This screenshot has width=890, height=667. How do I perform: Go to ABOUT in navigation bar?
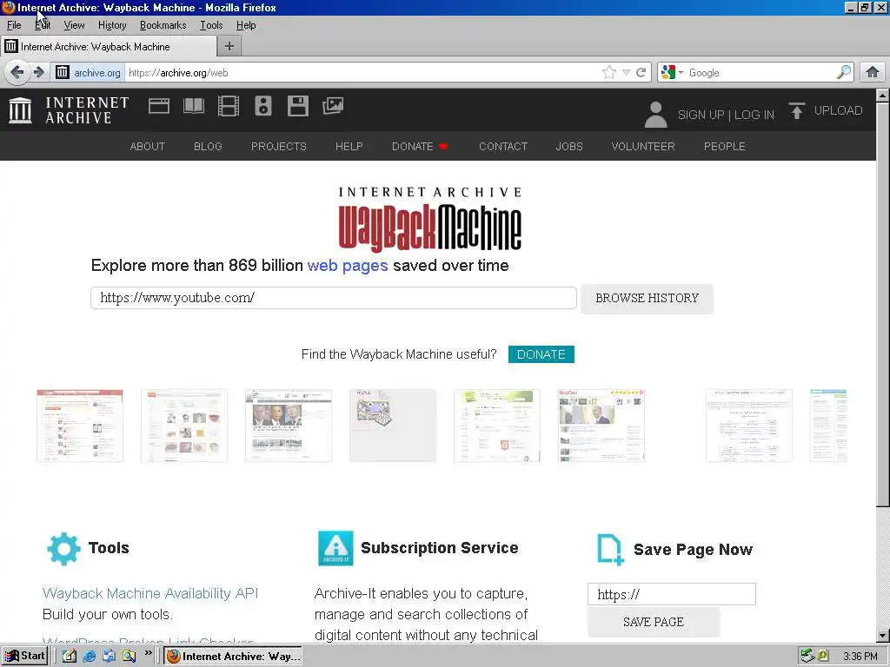[148, 146]
